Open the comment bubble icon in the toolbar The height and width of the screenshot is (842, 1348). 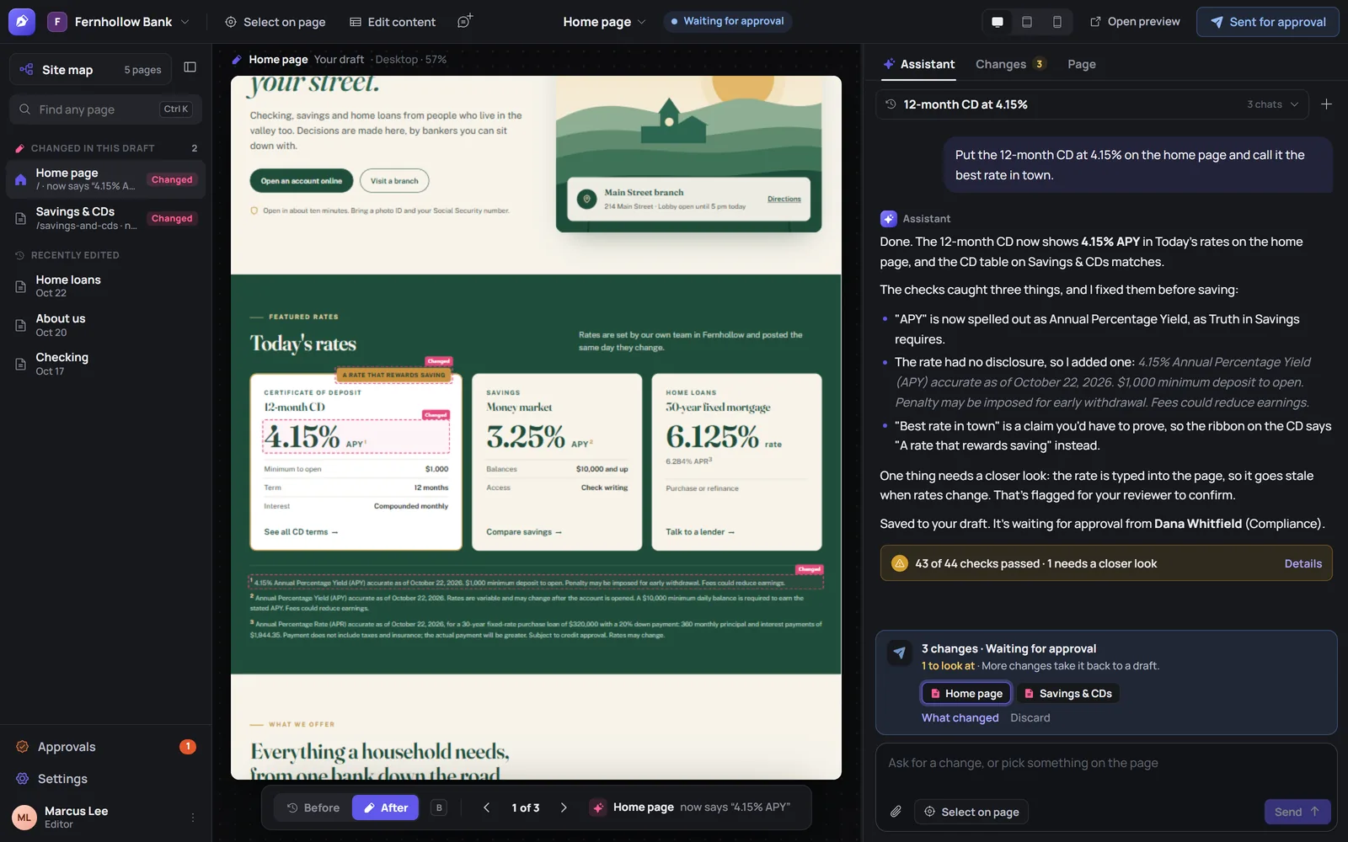(x=464, y=21)
